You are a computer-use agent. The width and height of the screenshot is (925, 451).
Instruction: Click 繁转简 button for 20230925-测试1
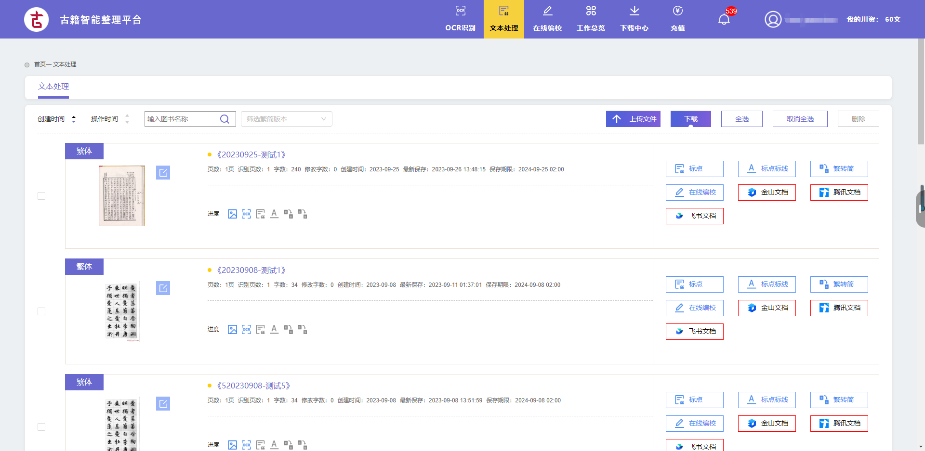(839, 169)
